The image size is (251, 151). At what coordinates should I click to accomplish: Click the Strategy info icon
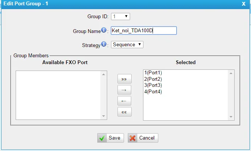point(104,44)
